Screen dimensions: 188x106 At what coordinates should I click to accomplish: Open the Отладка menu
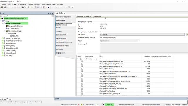click(x=37, y=4)
